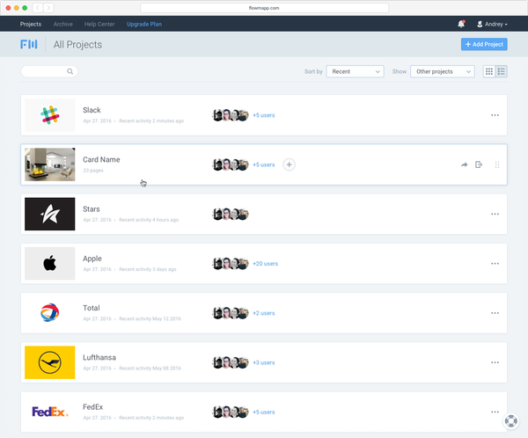Click +5 users on Card Name

(264, 164)
